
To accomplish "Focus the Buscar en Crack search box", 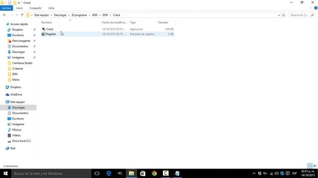I will [x=300, y=15].
